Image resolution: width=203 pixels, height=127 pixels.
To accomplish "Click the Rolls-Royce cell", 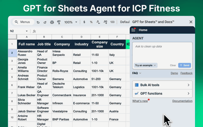I will [x=62, y=69].
